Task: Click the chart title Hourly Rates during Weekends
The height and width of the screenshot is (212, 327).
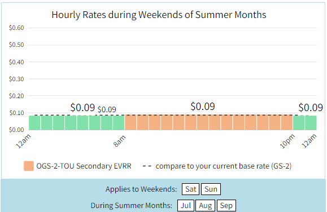Action: (159, 15)
